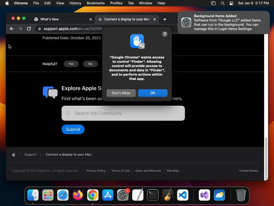Open the Weather app in the Dock
Viewport: 274px width, 206px height.
tap(219, 195)
